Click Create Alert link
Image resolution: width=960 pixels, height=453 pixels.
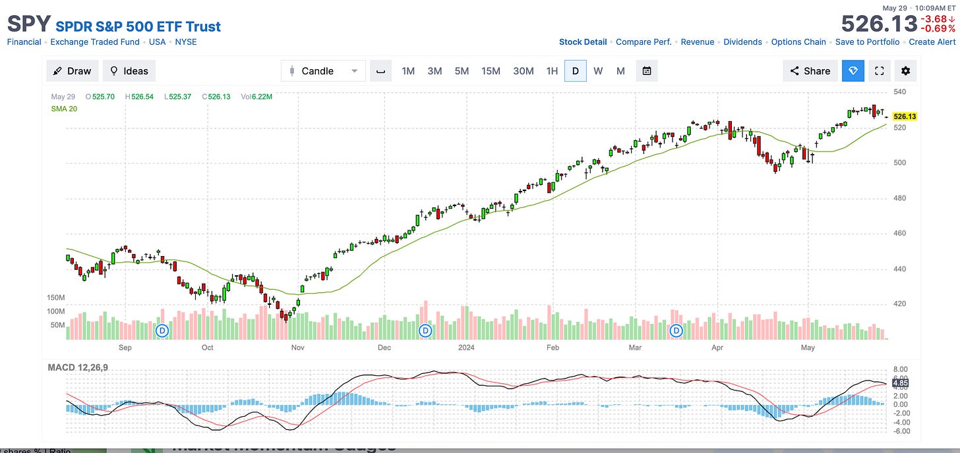(931, 41)
